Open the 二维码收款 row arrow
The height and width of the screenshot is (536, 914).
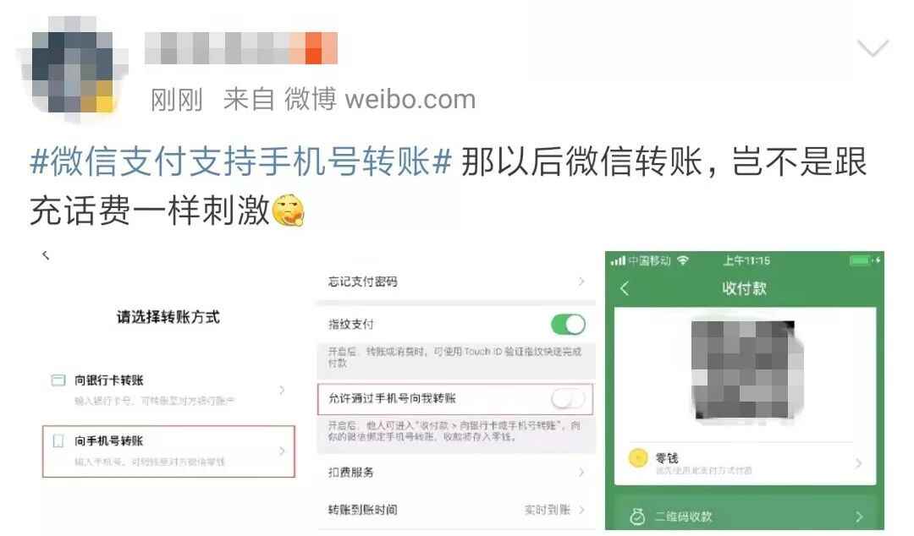[859, 517]
